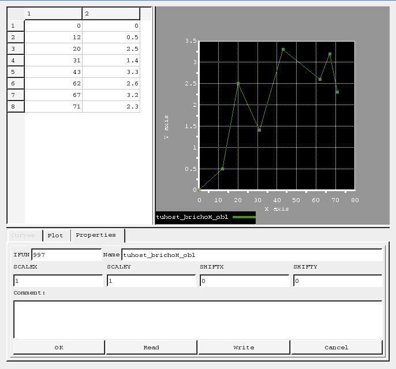Click the SCALEY input field
This screenshot has height=369, width=396.
(151, 281)
